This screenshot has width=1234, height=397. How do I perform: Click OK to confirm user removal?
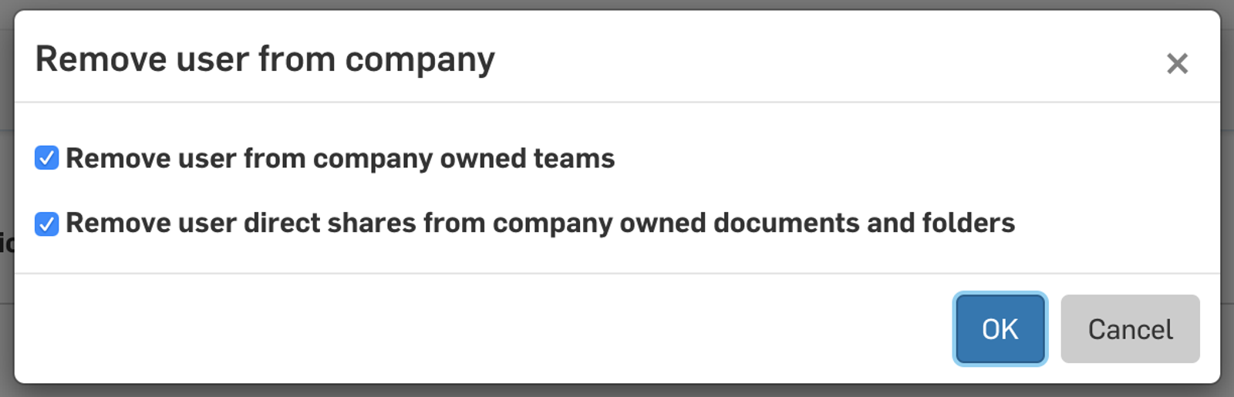point(1000,329)
